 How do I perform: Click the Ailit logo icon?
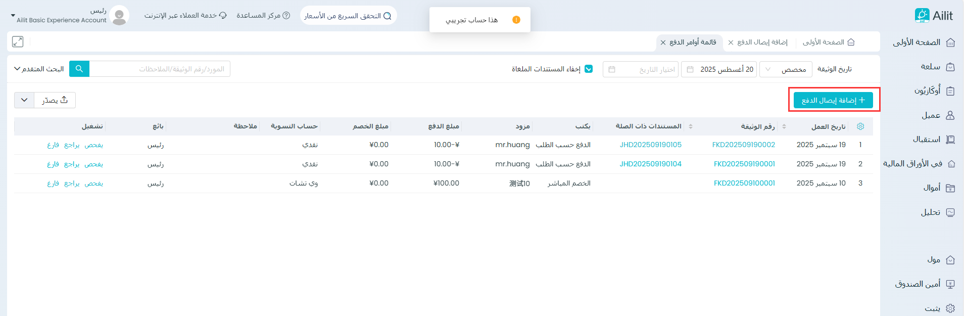click(922, 16)
